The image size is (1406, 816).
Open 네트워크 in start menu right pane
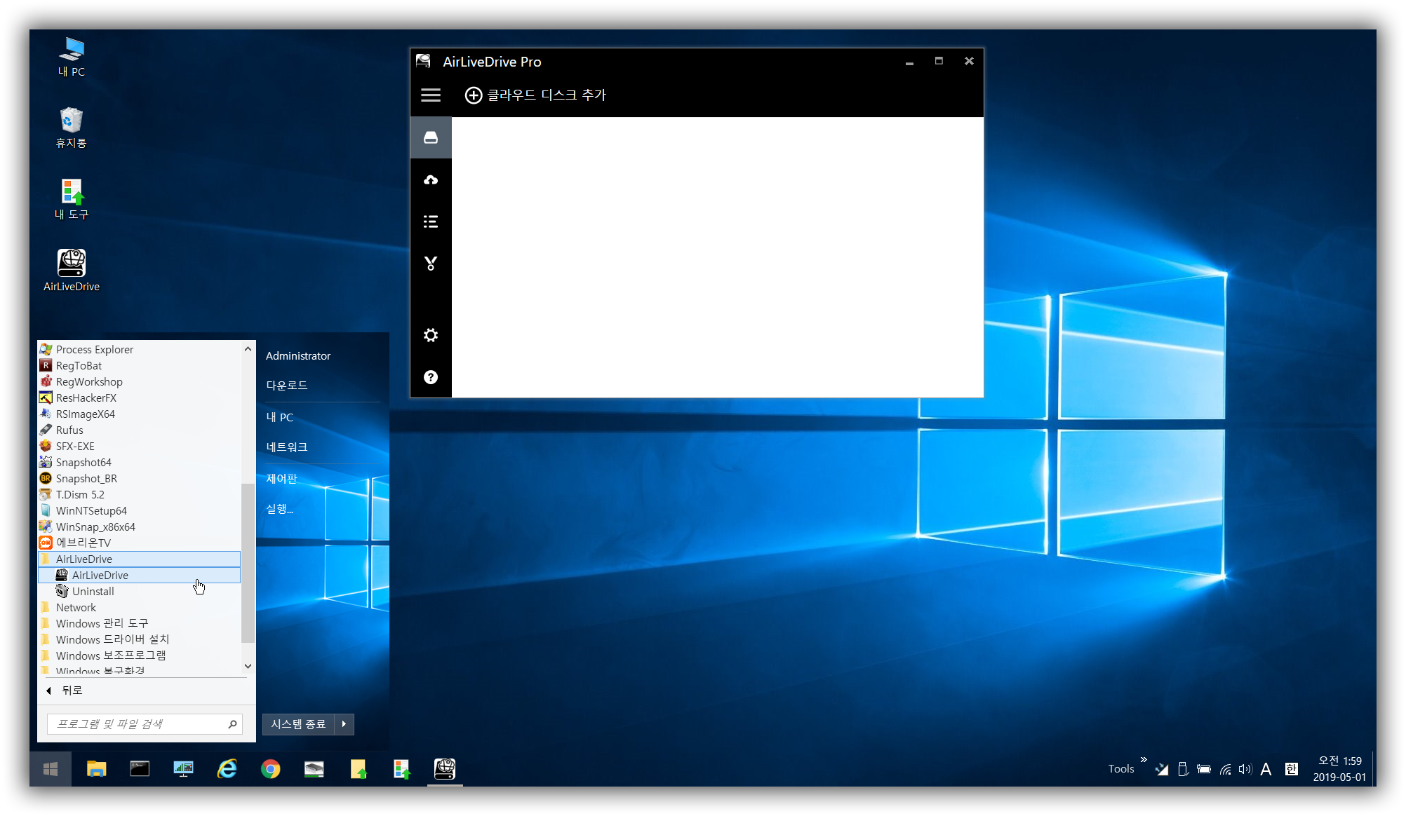click(x=287, y=447)
